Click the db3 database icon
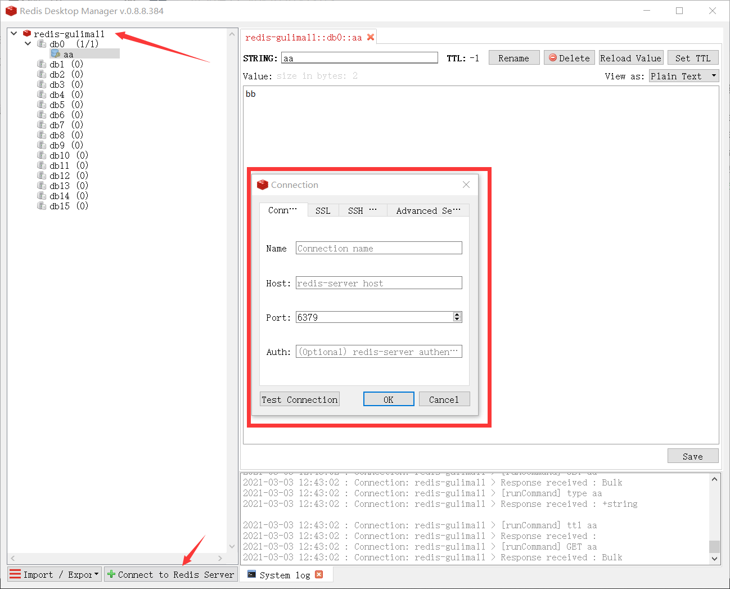 (42, 84)
